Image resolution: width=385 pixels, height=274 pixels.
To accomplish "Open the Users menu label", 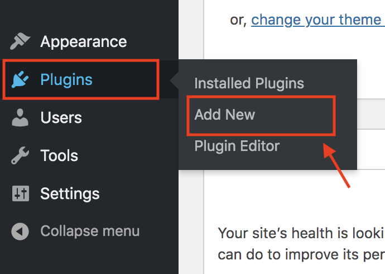I will point(61,117).
